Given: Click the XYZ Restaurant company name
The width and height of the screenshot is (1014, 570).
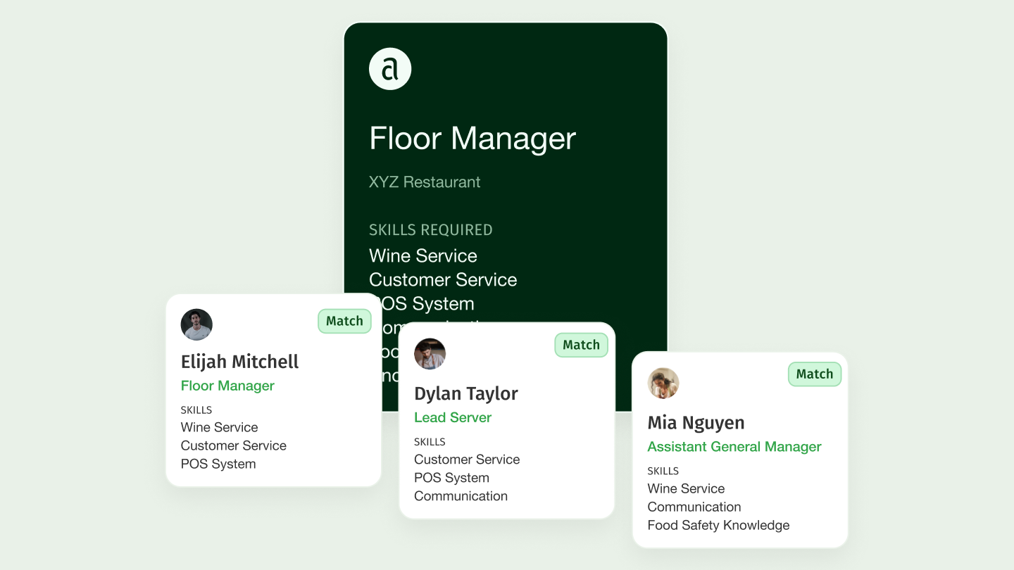Looking at the screenshot, I should pyautogui.click(x=425, y=182).
